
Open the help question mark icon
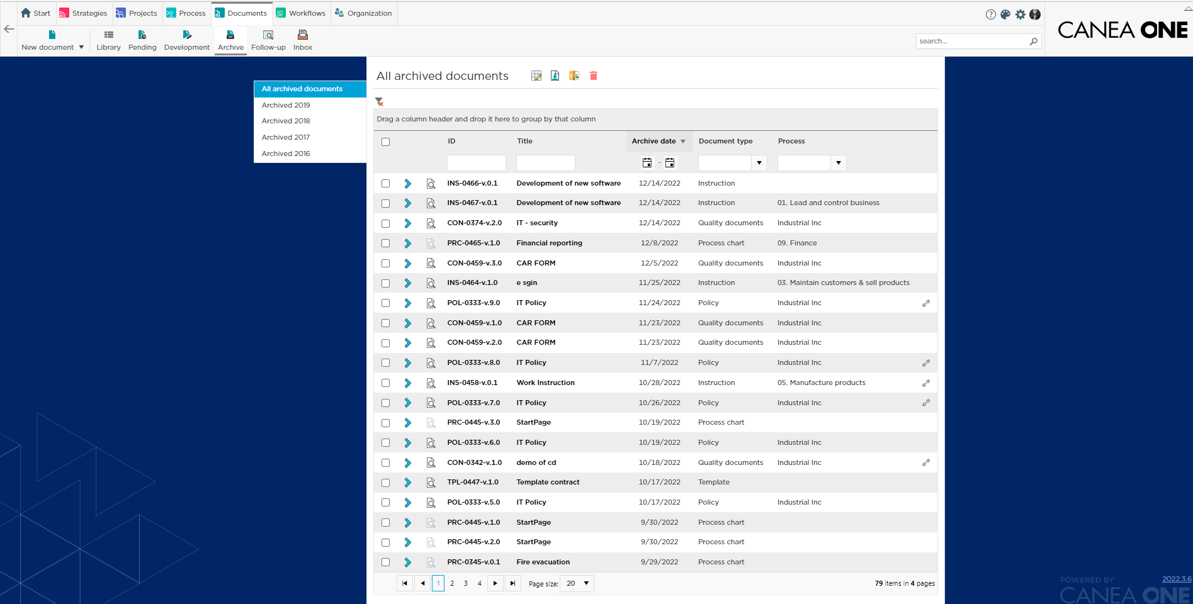tap(990, 14)
